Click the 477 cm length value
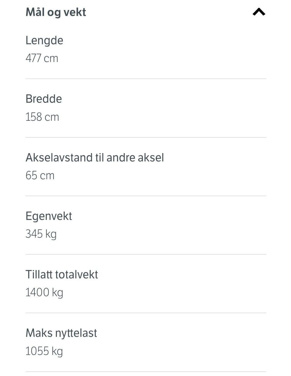Viewport: 291px width, 376px height. coord(42,58)
